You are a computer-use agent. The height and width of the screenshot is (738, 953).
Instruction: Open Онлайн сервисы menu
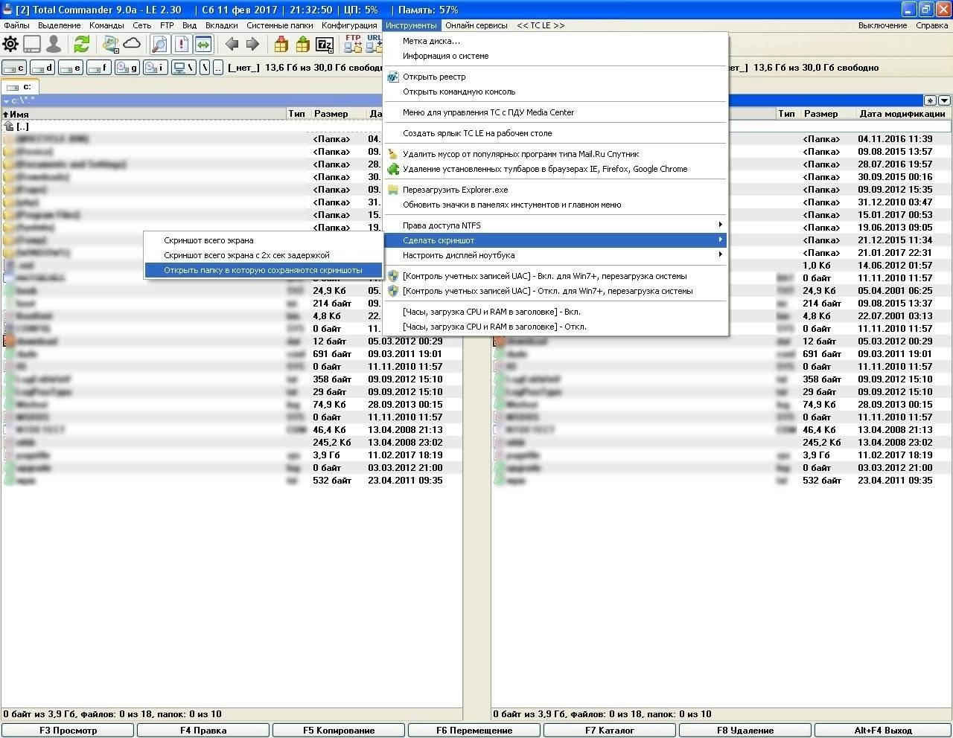coord(476,25)
